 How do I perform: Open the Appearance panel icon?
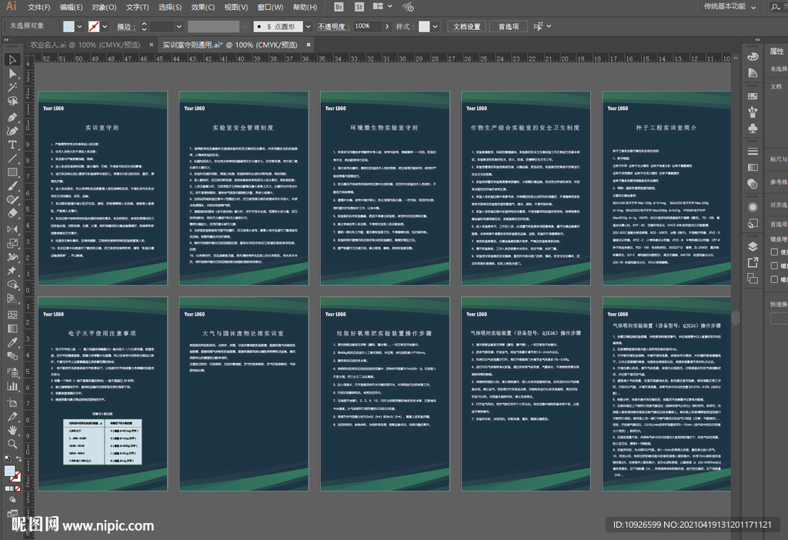(x=753, y=207)
